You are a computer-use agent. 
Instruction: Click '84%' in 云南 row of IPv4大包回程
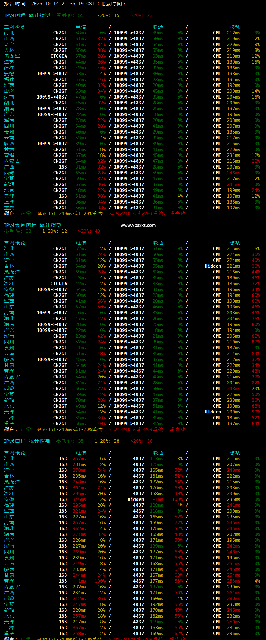pos(256,354)
